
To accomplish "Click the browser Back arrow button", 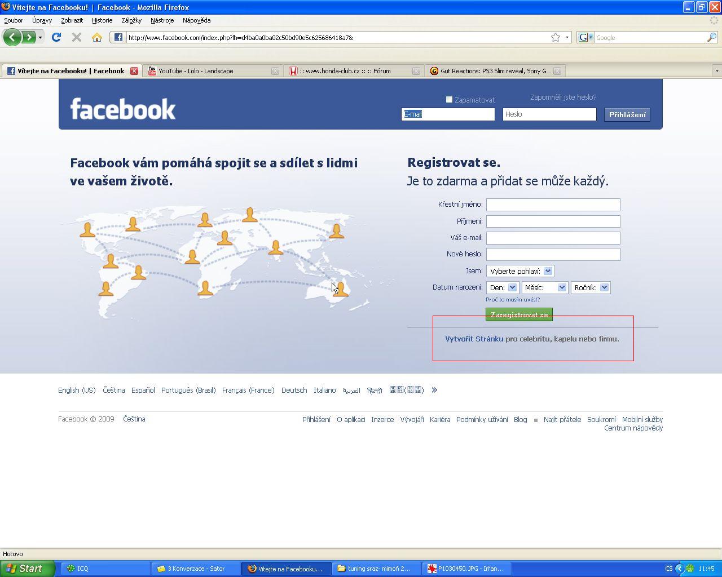I will click(12, 38).
